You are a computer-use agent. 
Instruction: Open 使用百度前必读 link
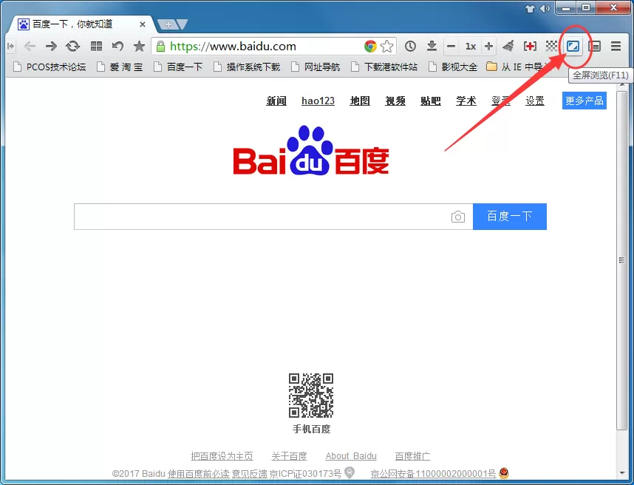click(199, 473)
